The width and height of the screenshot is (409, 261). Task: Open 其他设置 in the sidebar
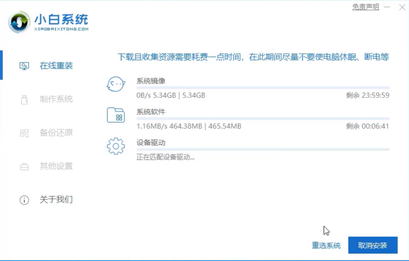56,167
